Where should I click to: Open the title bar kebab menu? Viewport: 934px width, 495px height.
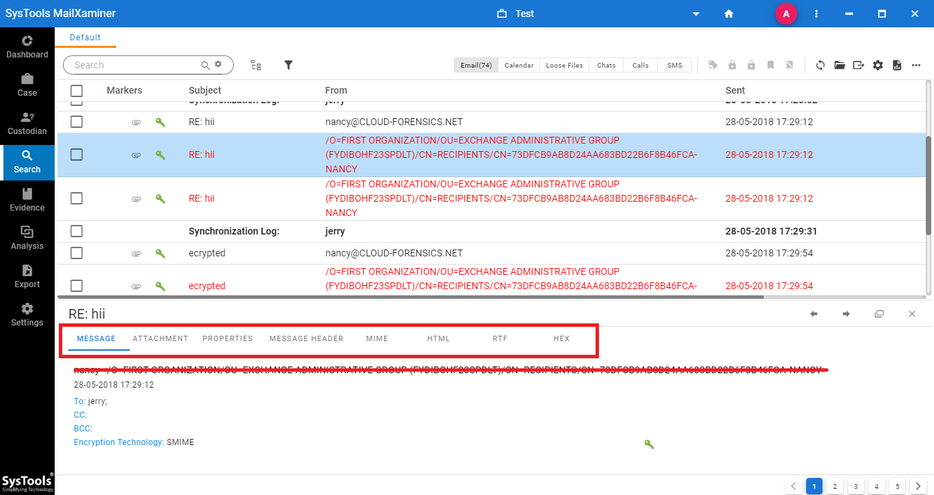tap(816, 14)
